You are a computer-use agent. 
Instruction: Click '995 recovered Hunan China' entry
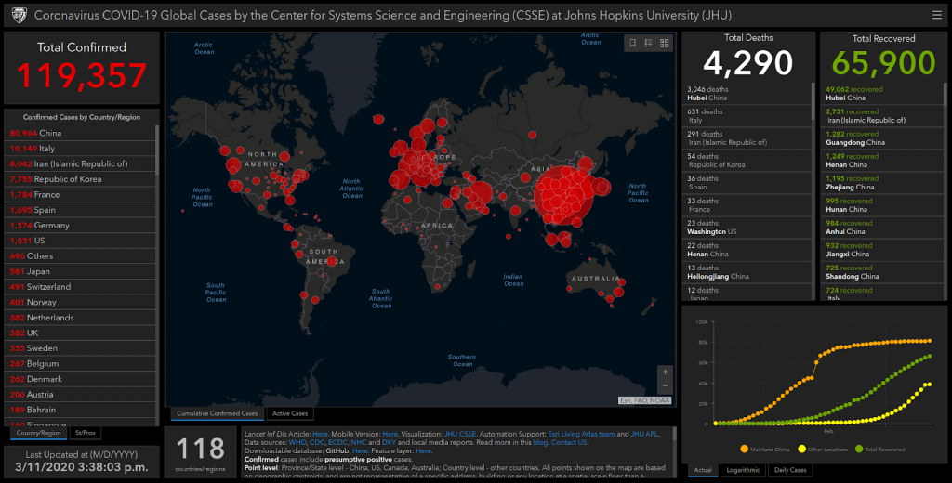click(881, 205)
